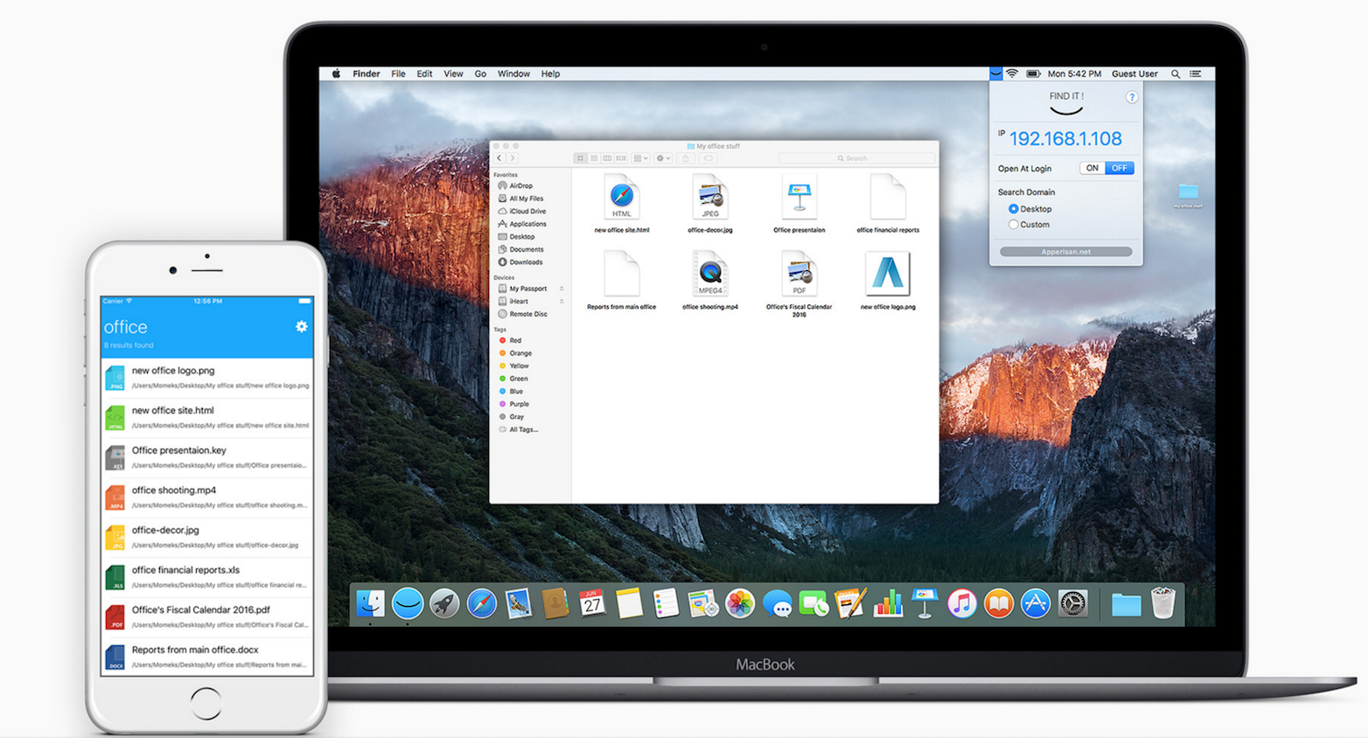Select the Custom search domain radio
Viewport: 1368px width, 738px height.
point(1013,225)
